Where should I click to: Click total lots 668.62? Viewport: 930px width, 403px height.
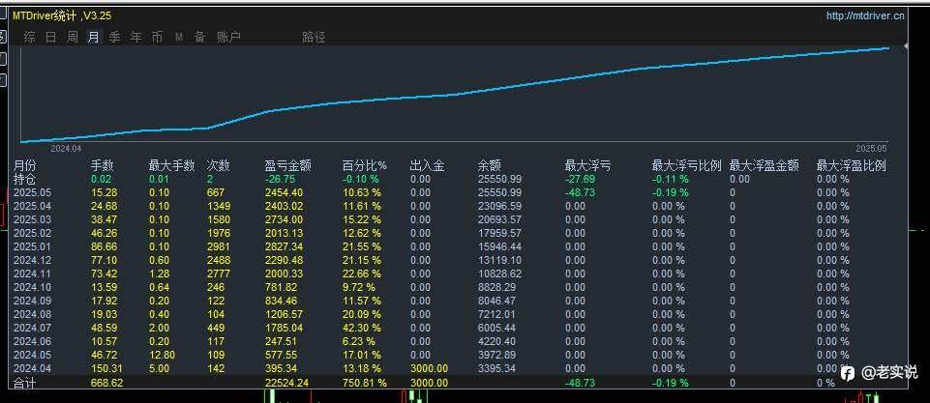click(x=106, y=384)
